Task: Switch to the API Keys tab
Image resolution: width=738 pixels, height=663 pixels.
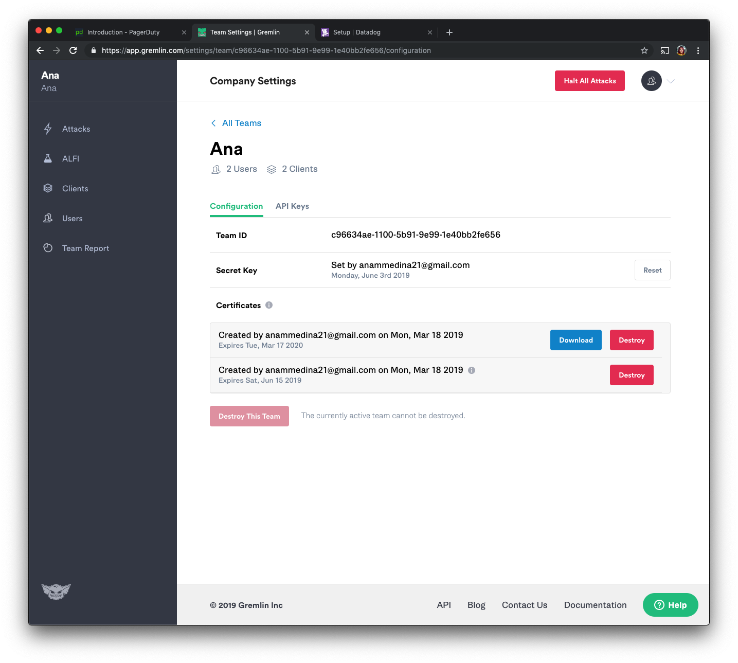Action: coord(292,206)
